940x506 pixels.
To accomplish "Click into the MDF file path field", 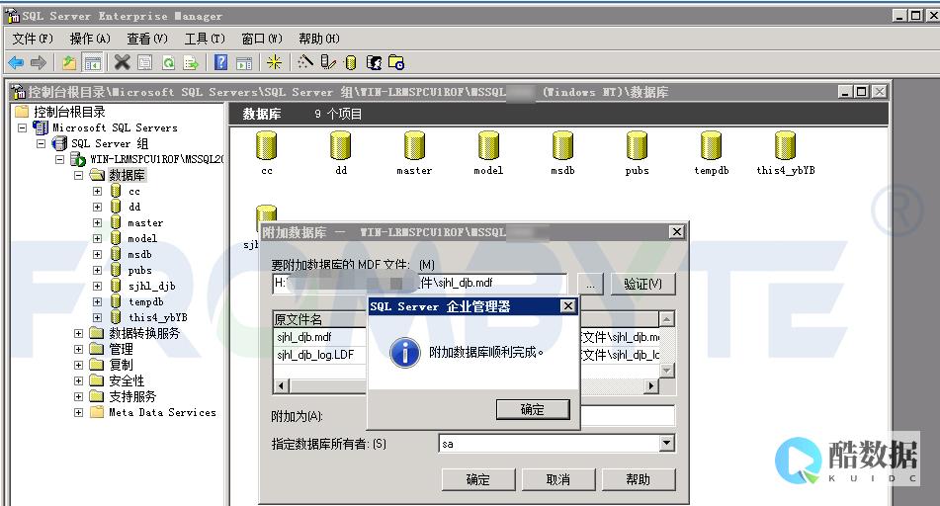I will pos(419,283).
